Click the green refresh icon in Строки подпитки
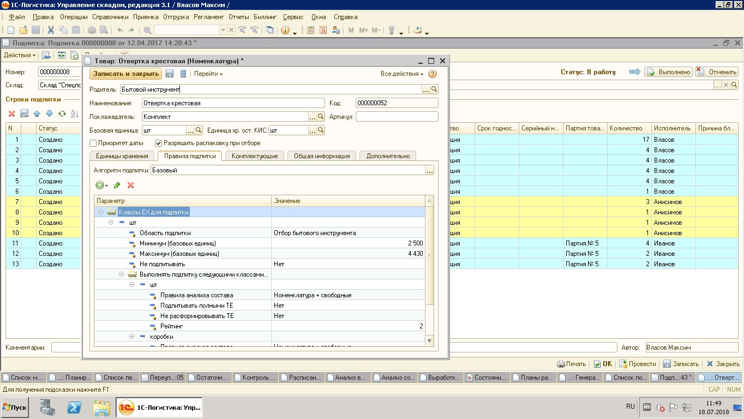 tap(62, 113)
